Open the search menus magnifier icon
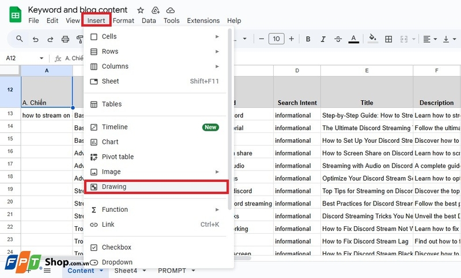 pos(20,39)
